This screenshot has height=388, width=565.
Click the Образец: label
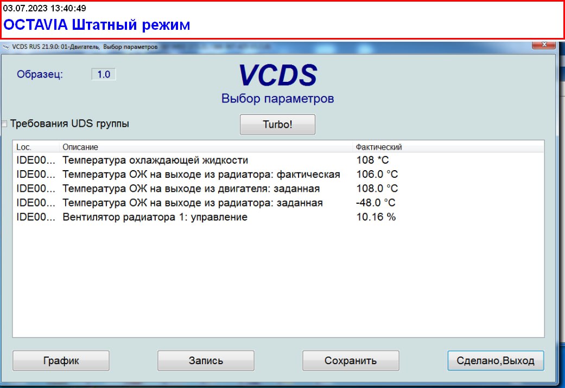(40, 74)
